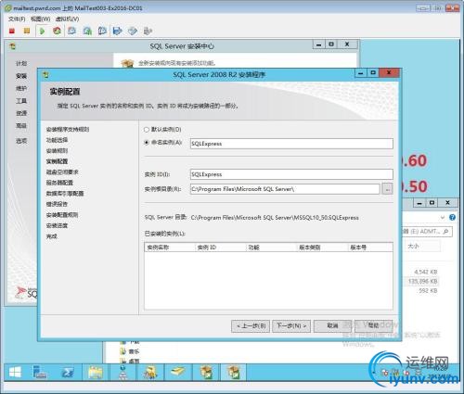Click 服务器配置 step in wizard list

tap(59, 183)
